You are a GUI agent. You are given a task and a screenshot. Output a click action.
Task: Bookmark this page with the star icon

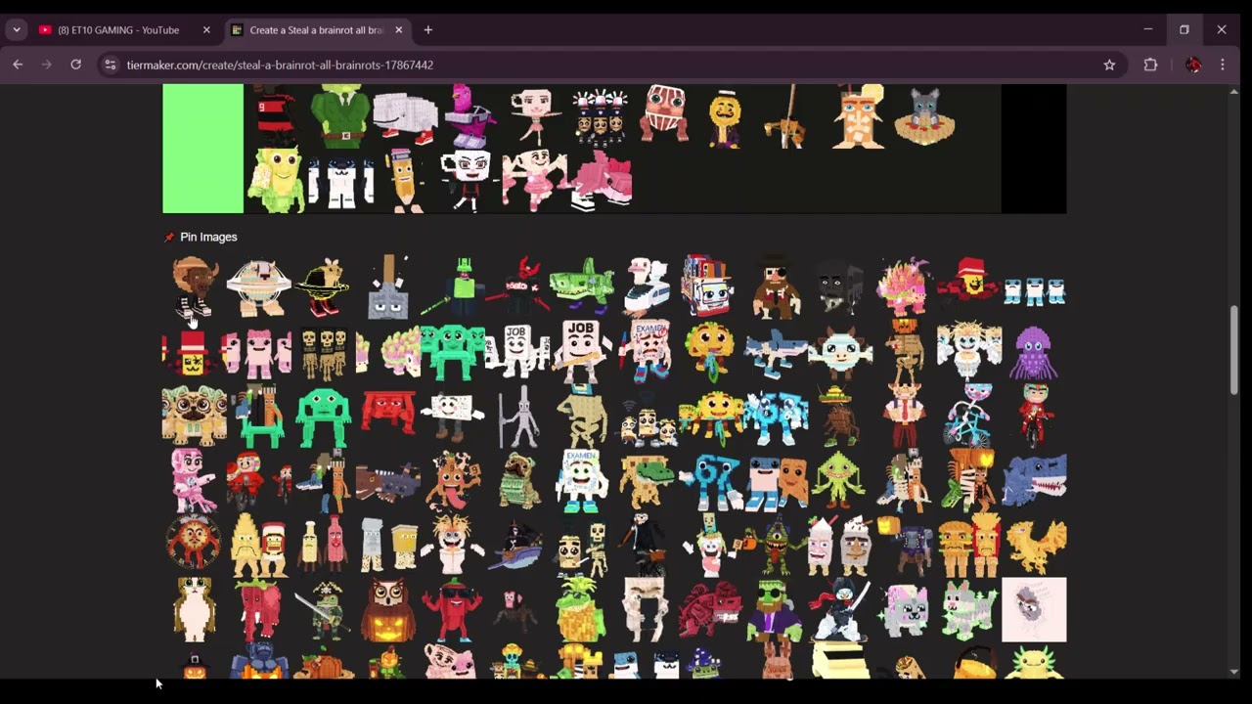click(1109, 65)
